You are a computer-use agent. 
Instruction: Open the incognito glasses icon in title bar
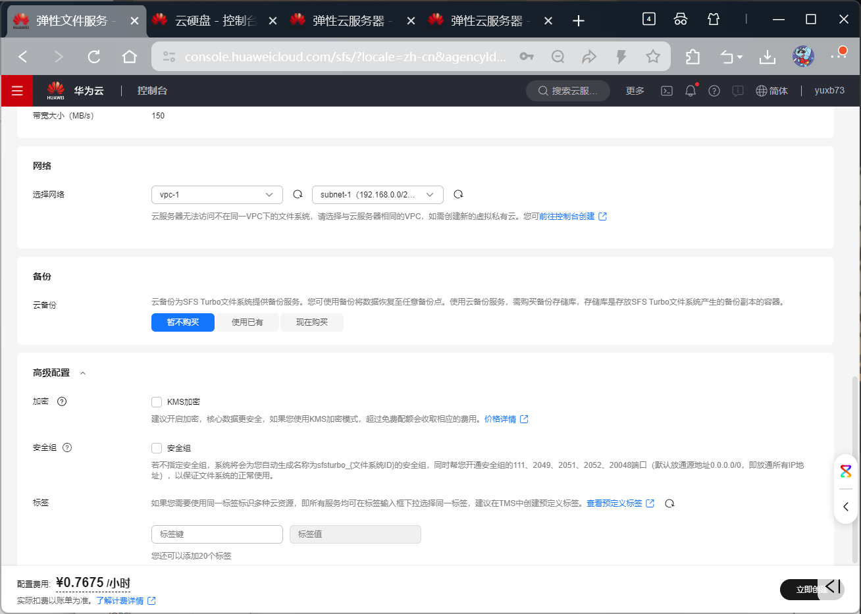[681, 19]
